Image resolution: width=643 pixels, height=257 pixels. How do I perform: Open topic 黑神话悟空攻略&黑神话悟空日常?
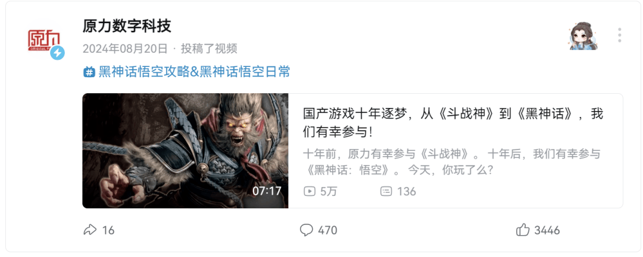coord(194,72)
